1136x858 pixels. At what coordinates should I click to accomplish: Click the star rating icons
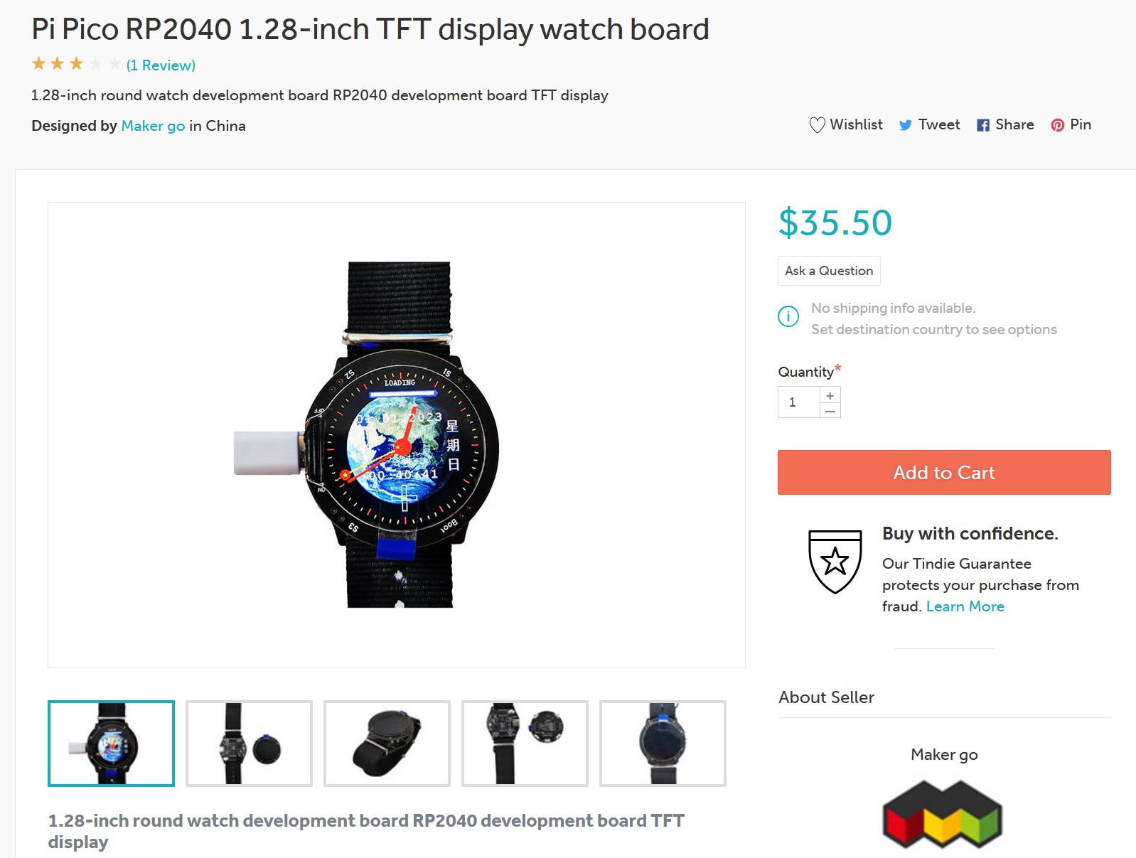76,64
